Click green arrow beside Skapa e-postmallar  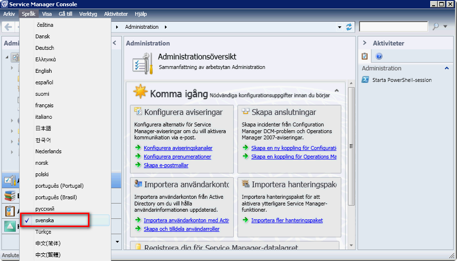tap(138, 165)
